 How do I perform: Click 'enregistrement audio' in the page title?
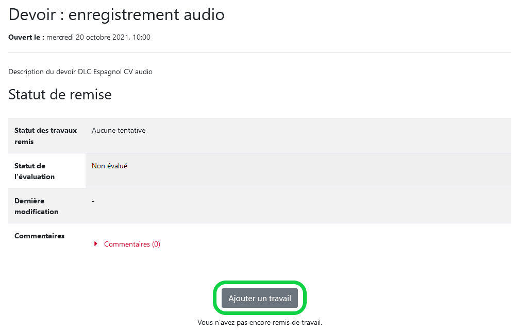point(146,15)
